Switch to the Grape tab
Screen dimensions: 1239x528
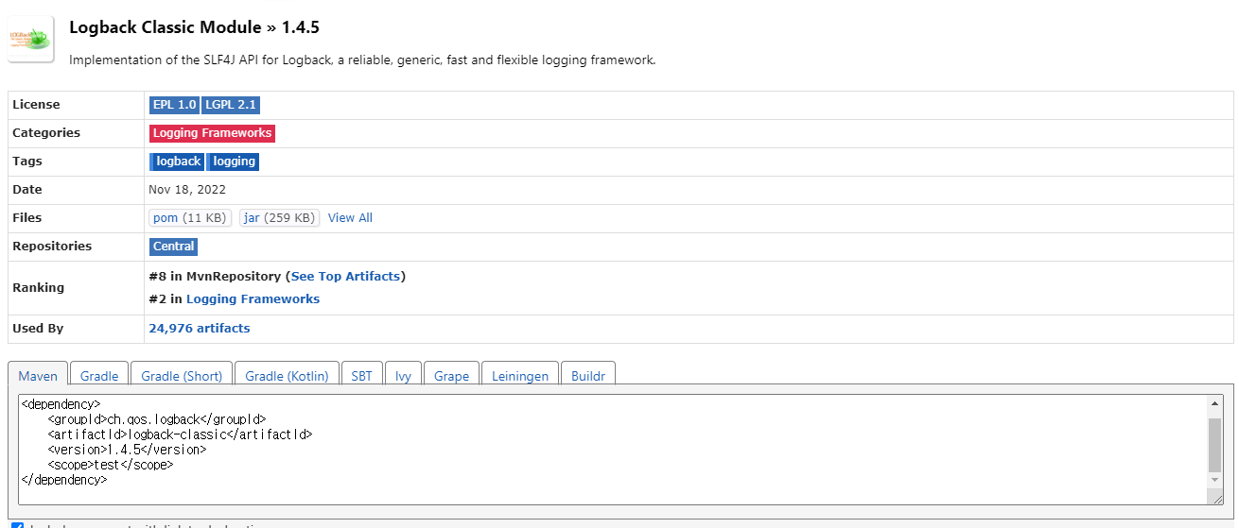[451, 375]
